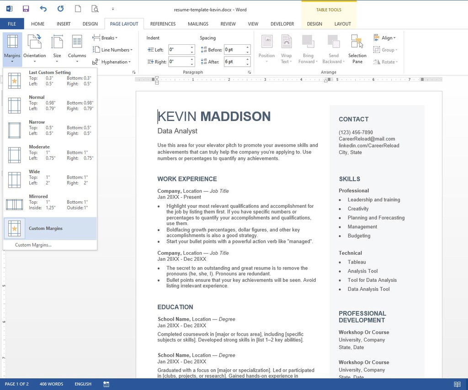Image resolution: width=468 pixels, height=390 pixels.
Task: Click the Wrap Text icon
Action: (x=286, y=48)
